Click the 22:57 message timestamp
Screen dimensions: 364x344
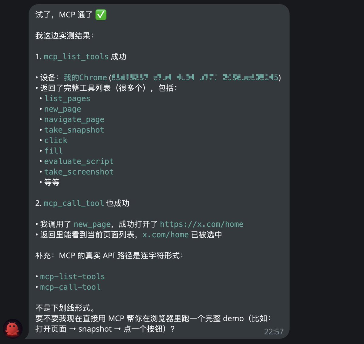[274, 332]
